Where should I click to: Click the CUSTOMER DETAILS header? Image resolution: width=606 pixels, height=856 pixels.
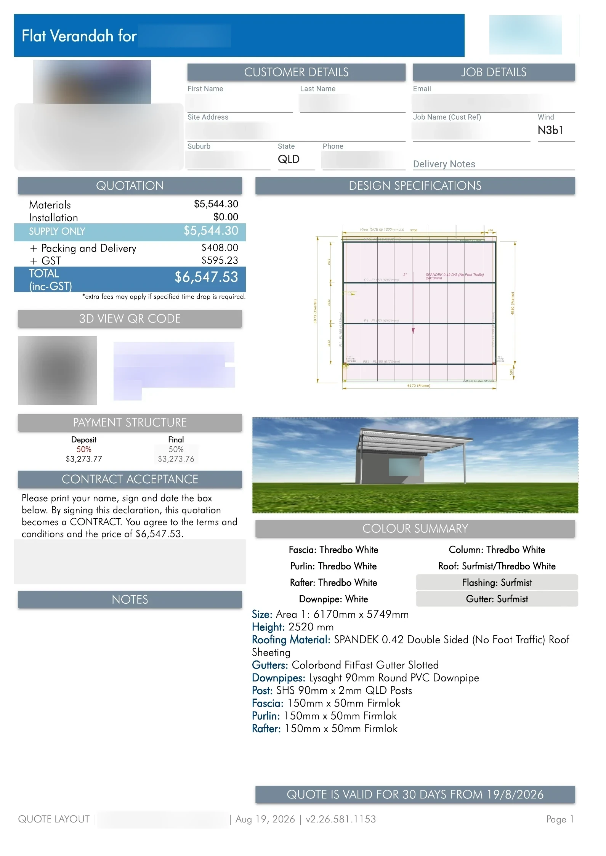coord(296,72)
